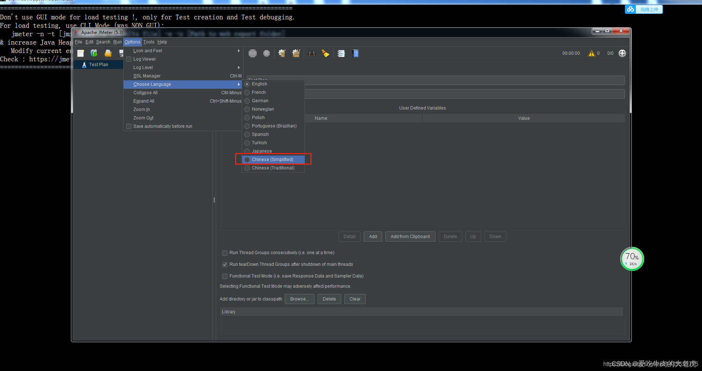Viewport: 702px width, 371px height.
Task: Enable Functional Test Mode checkbox
Action: click(x=225, y=276)
